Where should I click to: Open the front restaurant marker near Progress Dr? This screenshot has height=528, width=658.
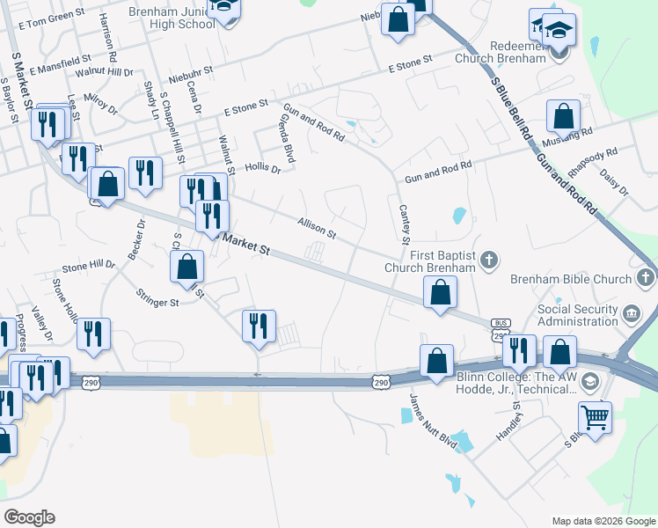tap(37, 378)
